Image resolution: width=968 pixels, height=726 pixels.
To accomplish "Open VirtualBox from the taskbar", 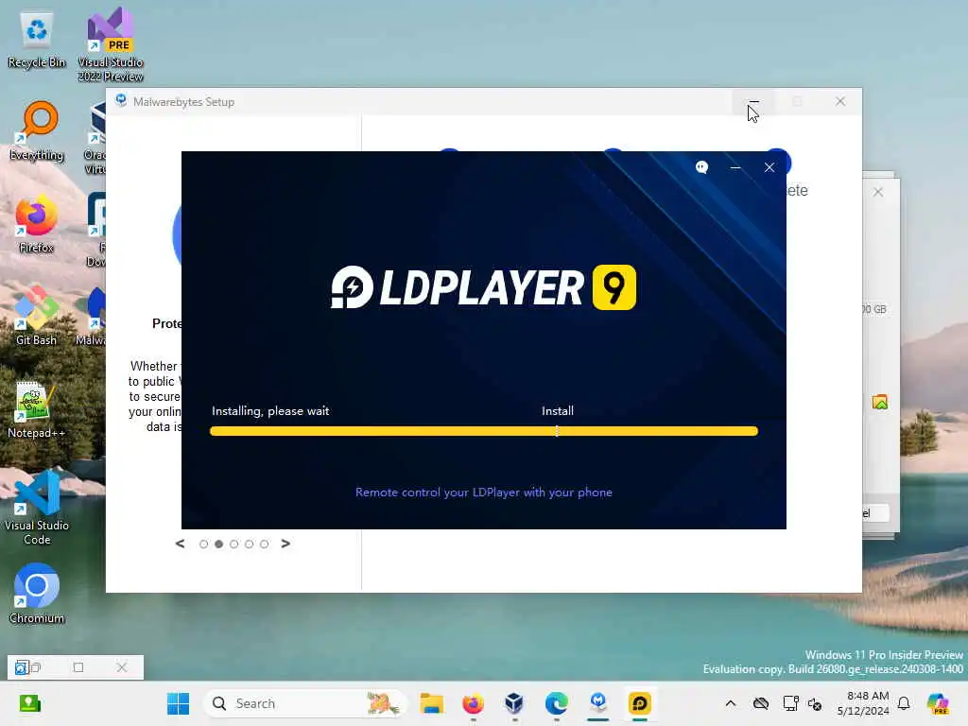I will point(514,703).
